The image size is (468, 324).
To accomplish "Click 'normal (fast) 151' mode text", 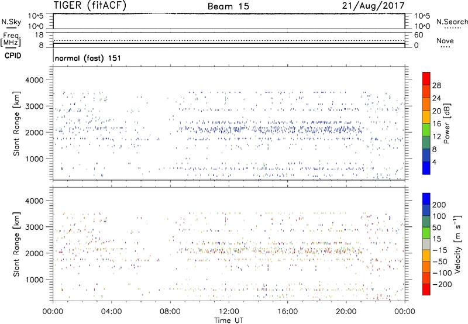I will [88, 58].
